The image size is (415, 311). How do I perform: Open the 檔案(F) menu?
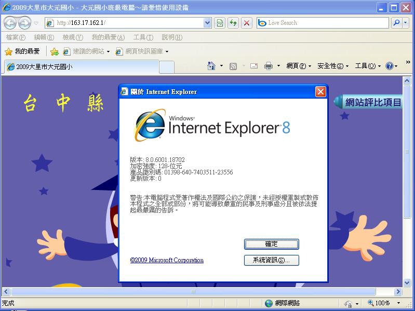pyautogui.click(x=16, y=37)
